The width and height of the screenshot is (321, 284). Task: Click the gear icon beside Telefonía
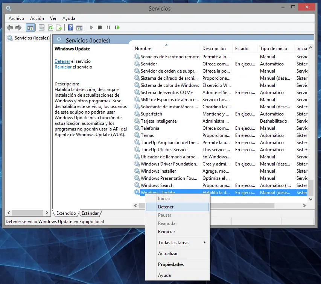point(137,128)
